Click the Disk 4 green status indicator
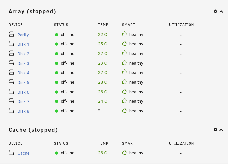The width and height of the screenshot is (228, 164). (57, 73)
